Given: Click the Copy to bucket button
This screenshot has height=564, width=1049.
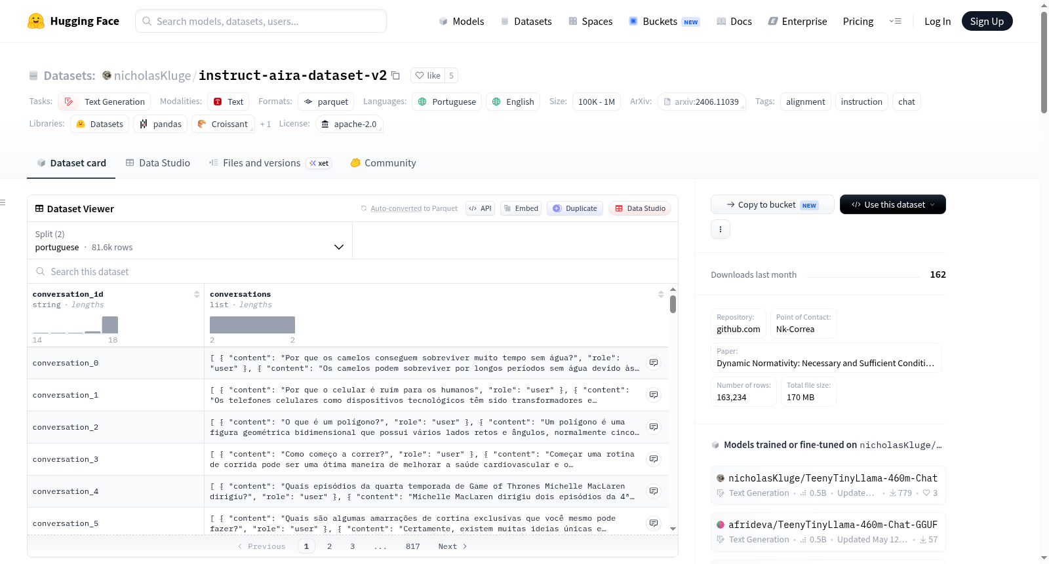Looking at the screenshot, I should (772, 204).
